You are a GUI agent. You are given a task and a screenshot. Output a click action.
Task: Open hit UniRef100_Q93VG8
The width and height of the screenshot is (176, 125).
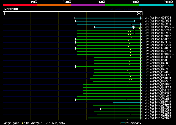point(158,18)
